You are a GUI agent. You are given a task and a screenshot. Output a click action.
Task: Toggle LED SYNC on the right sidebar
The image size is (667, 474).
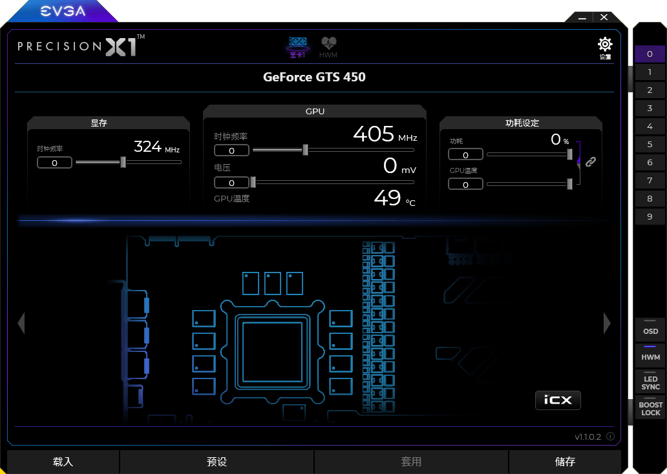tap(650, 381)
